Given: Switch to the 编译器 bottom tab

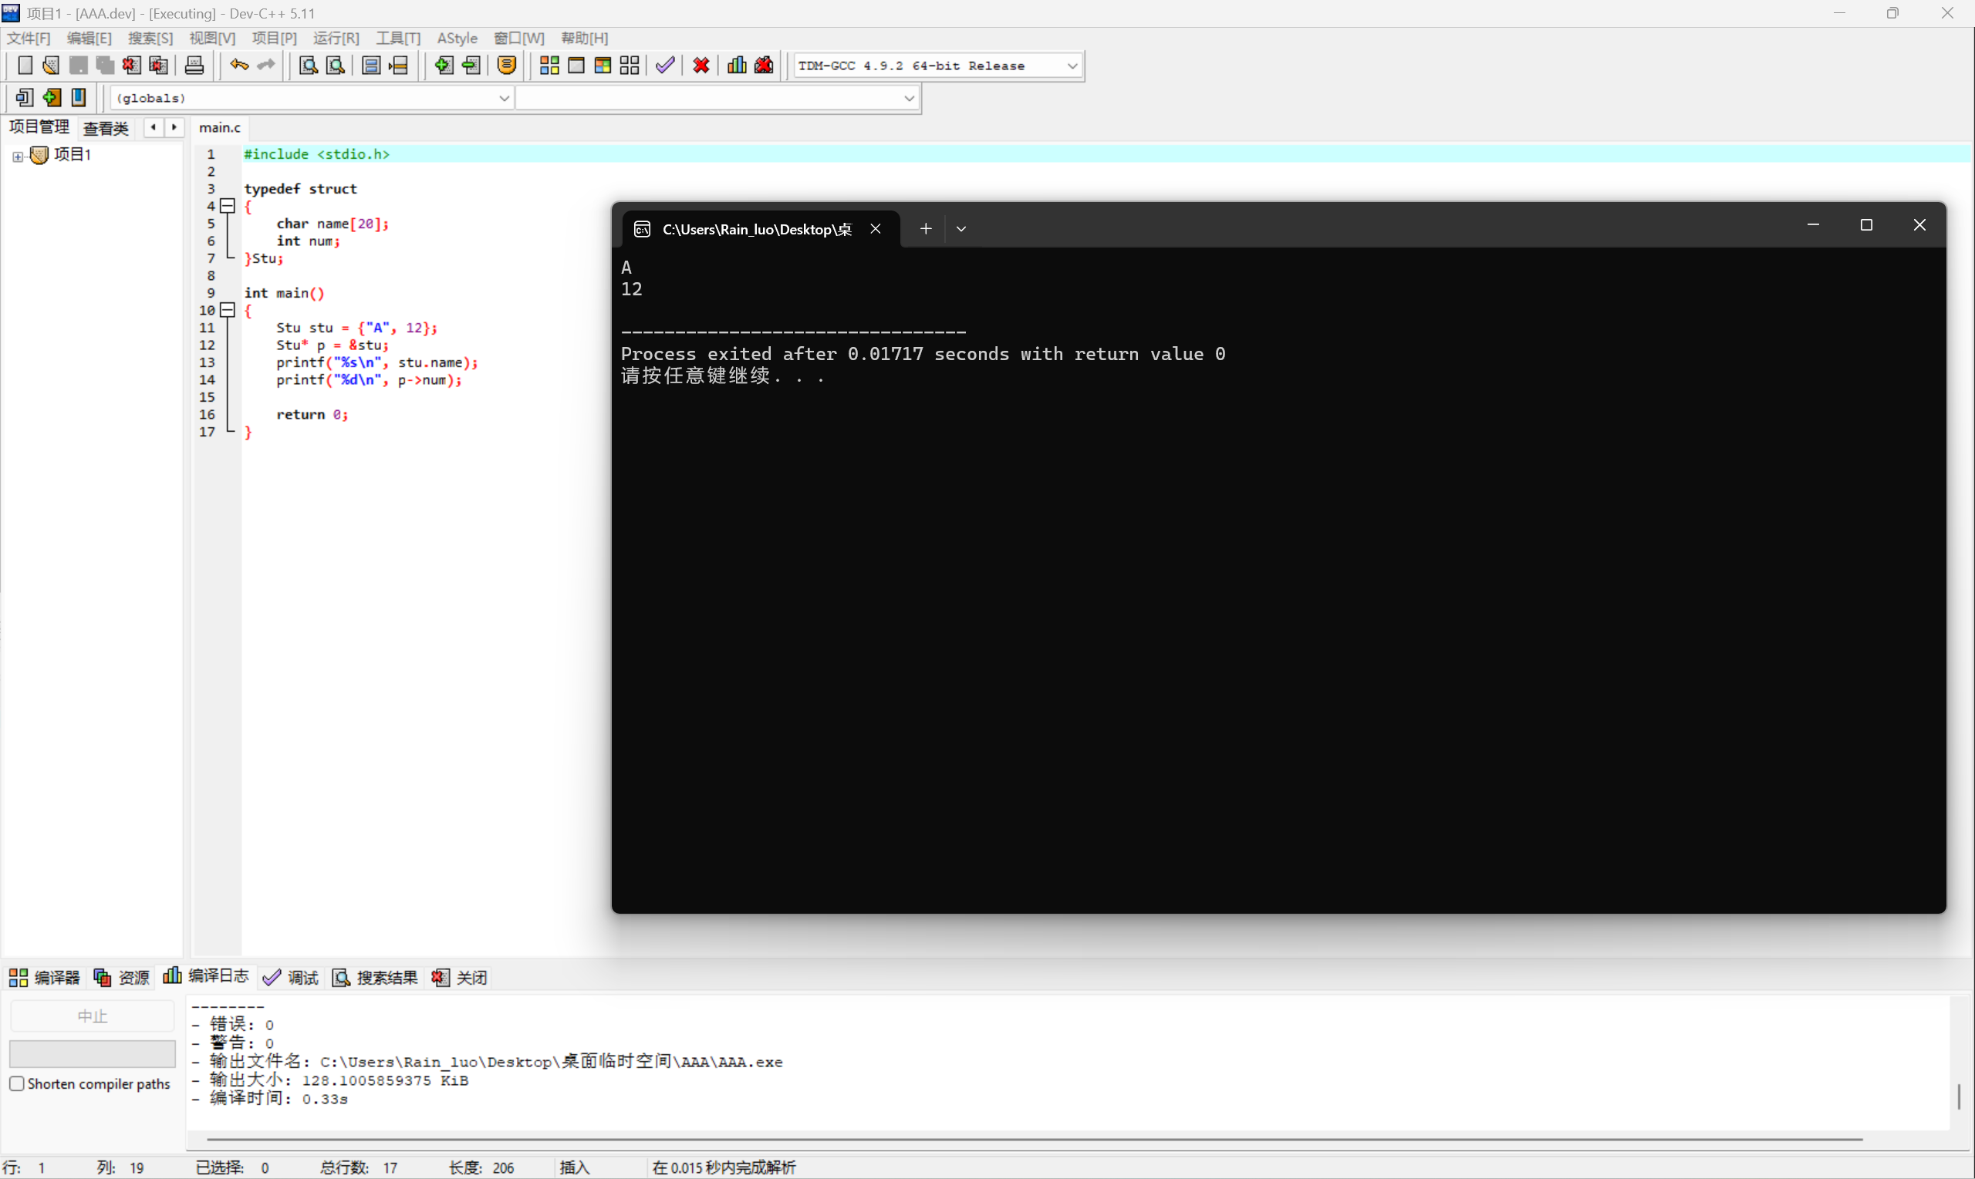Looking at the screenshot, I should tap(45, 977).
